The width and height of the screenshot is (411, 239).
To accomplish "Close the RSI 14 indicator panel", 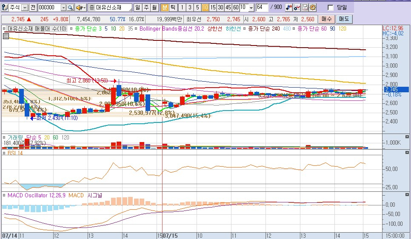I will click(407, 154).
